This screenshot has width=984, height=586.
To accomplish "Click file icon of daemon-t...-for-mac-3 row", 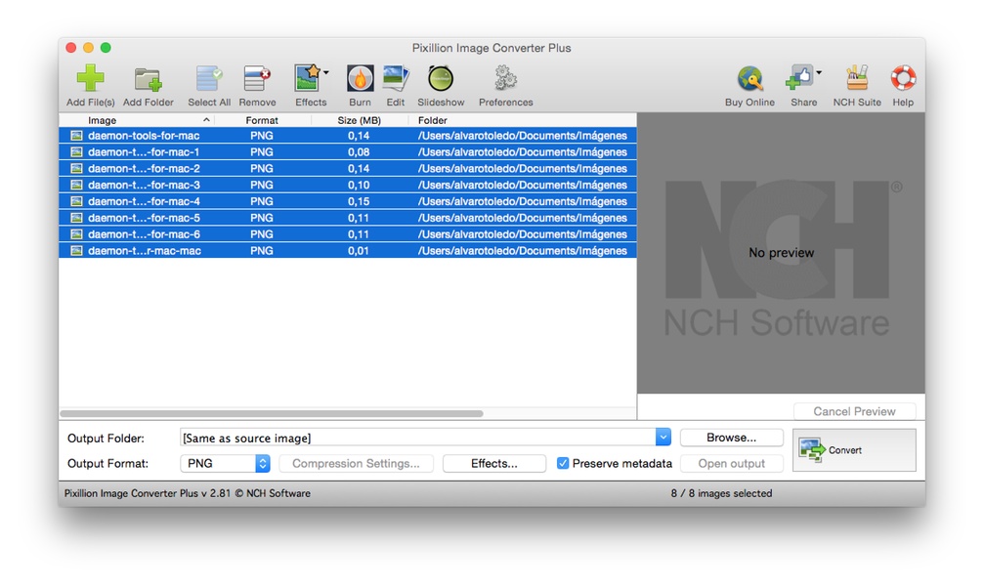I will pos(76,185).
